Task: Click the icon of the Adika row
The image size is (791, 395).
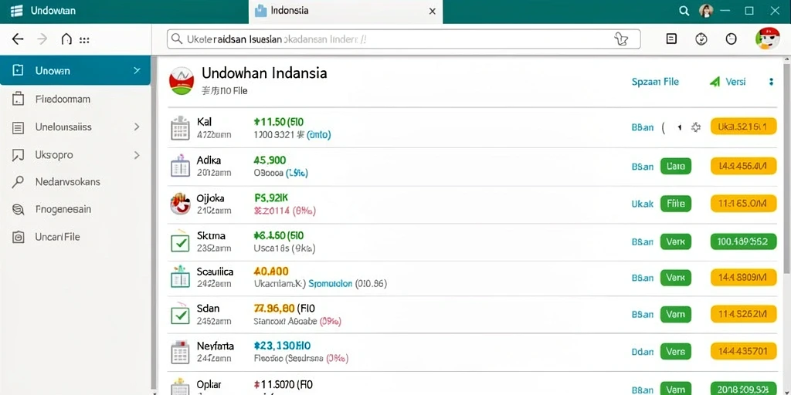Action: pyautogui.click(x=180, y=167)
